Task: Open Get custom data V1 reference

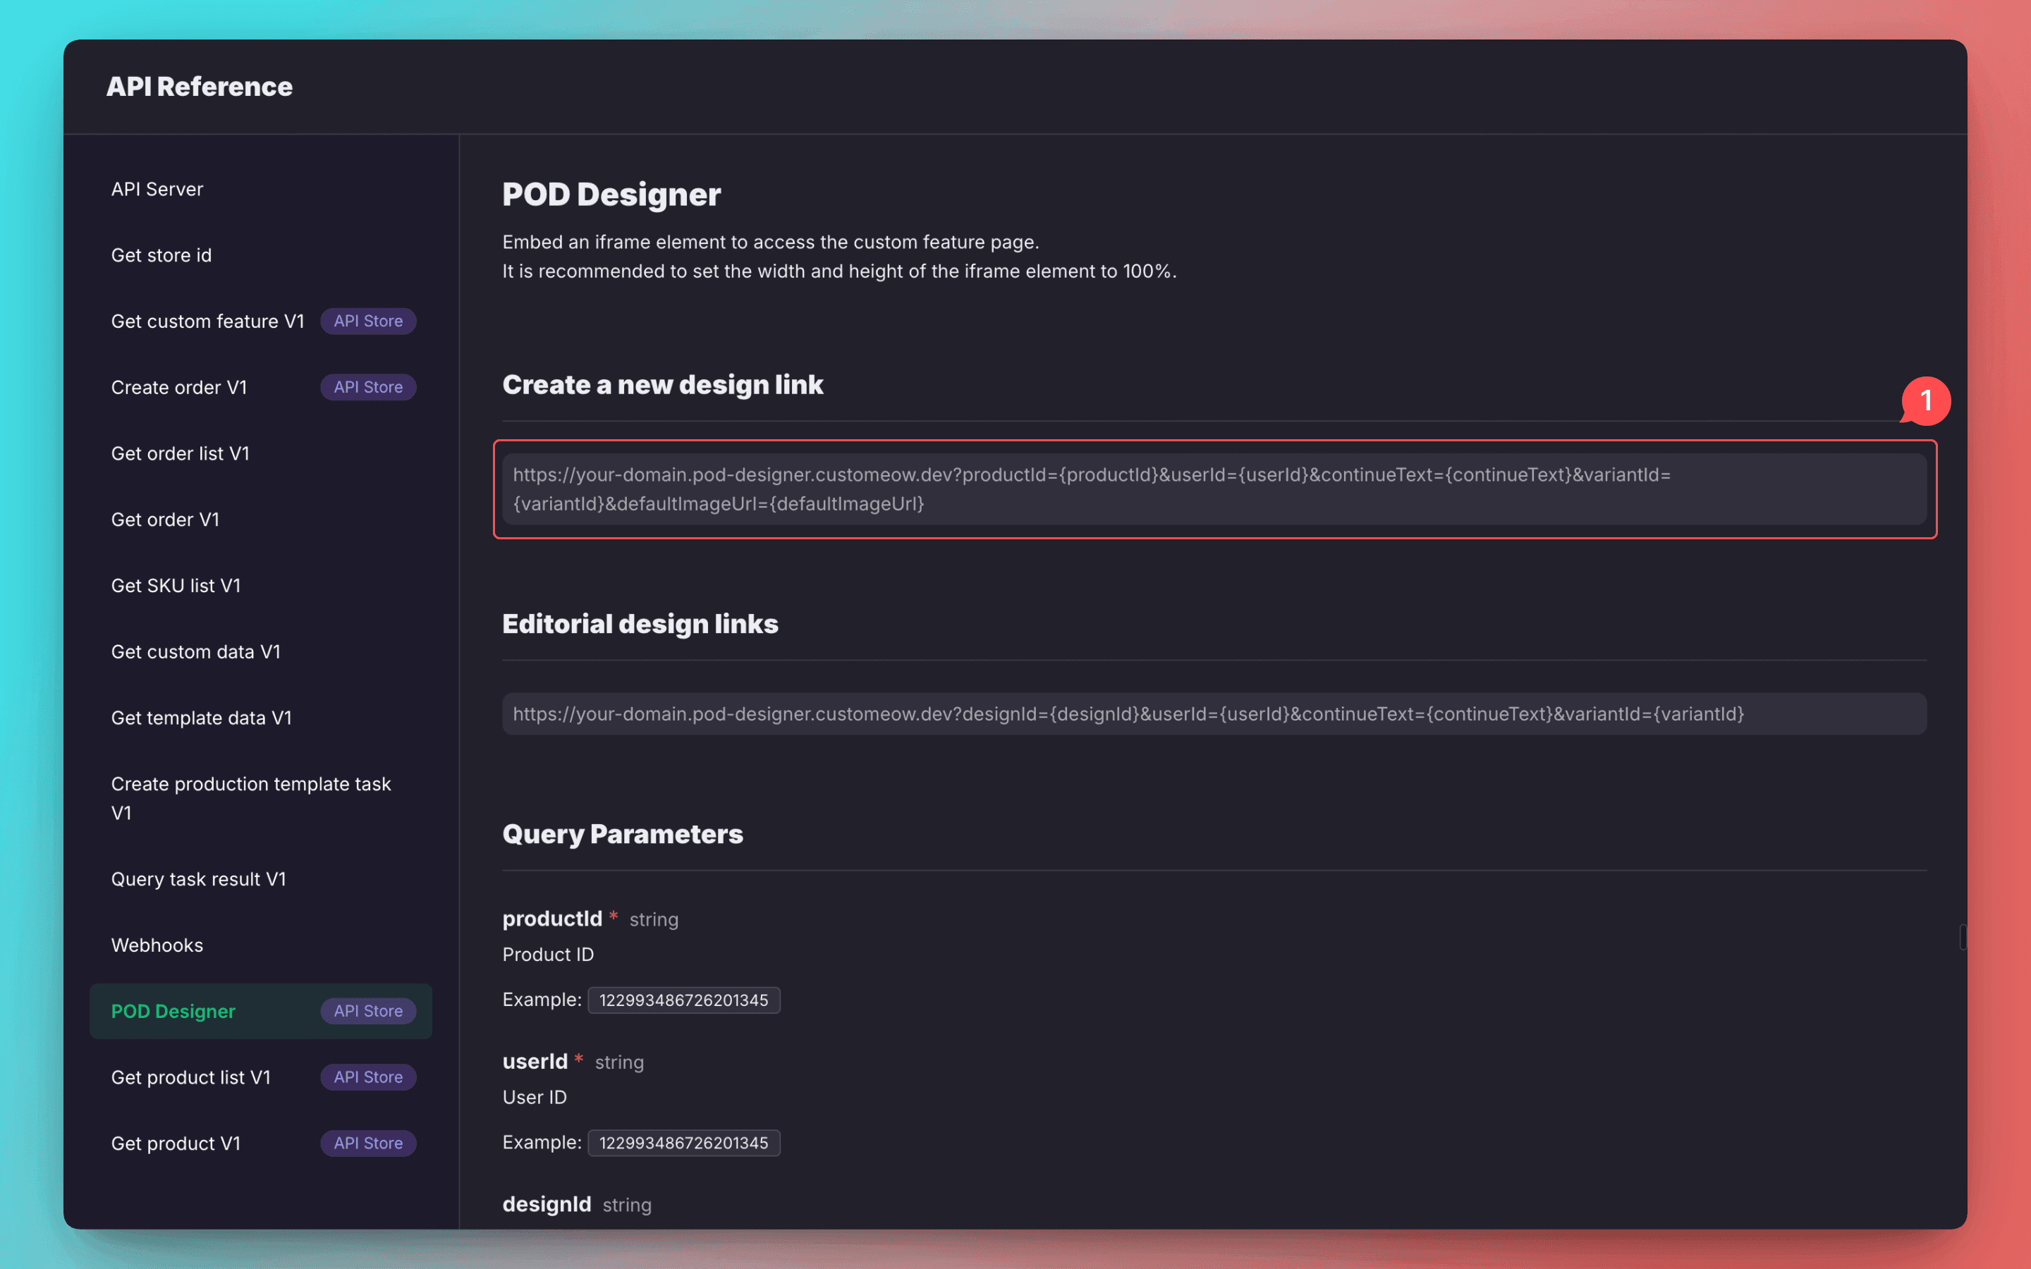Action: [195, 652]
